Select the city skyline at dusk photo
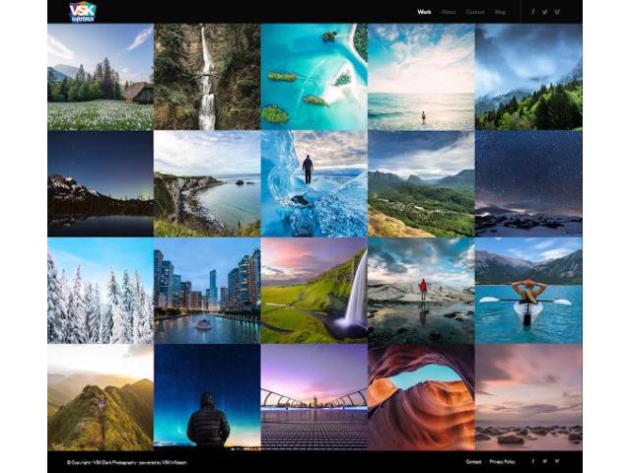Screen dimensions: 631x473 pos(207,290)
